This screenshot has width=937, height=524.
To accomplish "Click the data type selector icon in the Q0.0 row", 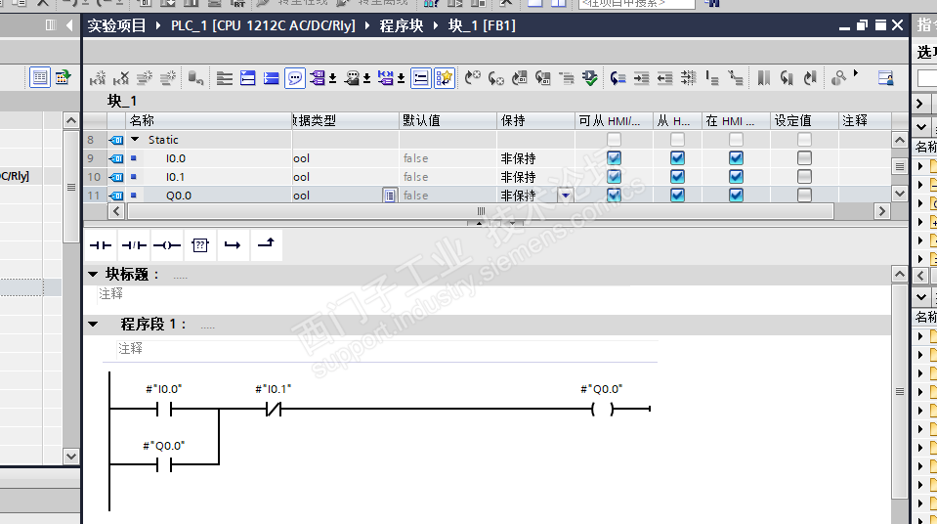I will 390,196.
